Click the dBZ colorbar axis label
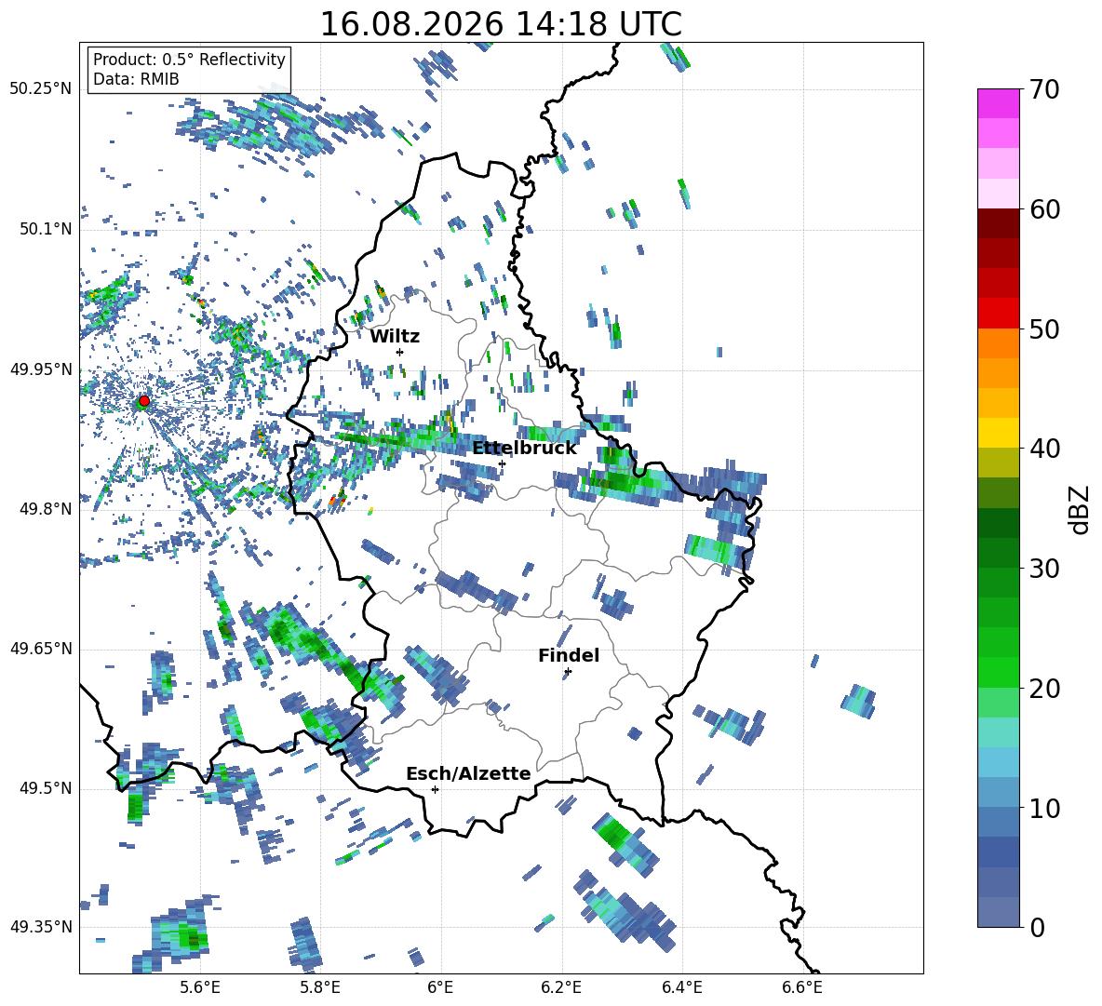Viewport: 1102px width, 1006px height. [1080, 509]
